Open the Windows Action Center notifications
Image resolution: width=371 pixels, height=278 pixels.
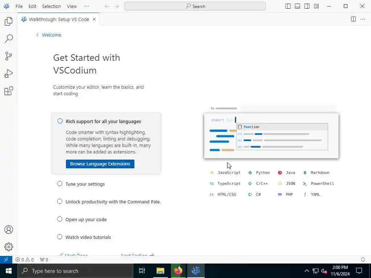(359, 271)
